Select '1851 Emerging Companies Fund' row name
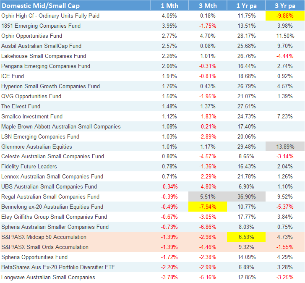This screenshot has width=305, height=283. (x=41, y=26)
